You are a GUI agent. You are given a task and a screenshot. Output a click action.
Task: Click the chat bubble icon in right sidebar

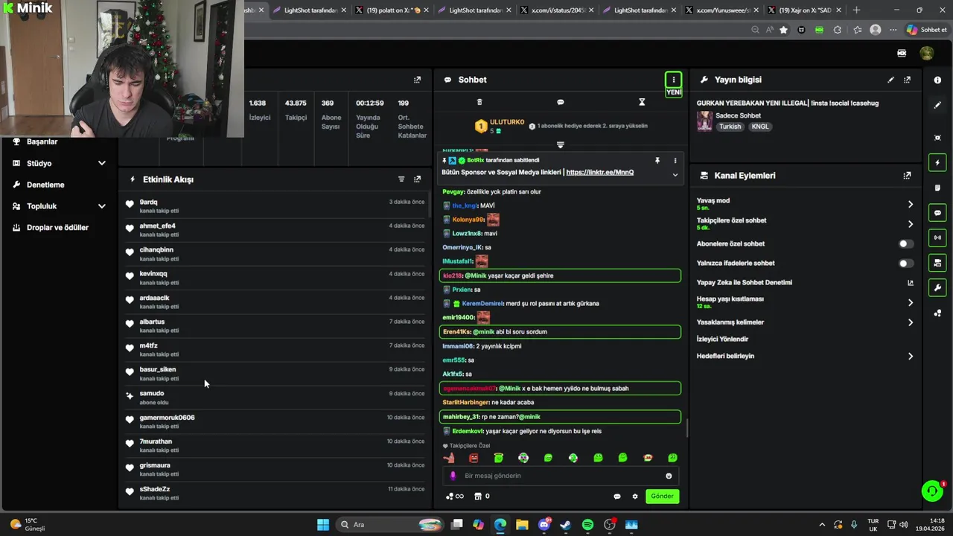click(x=937, y=213)
